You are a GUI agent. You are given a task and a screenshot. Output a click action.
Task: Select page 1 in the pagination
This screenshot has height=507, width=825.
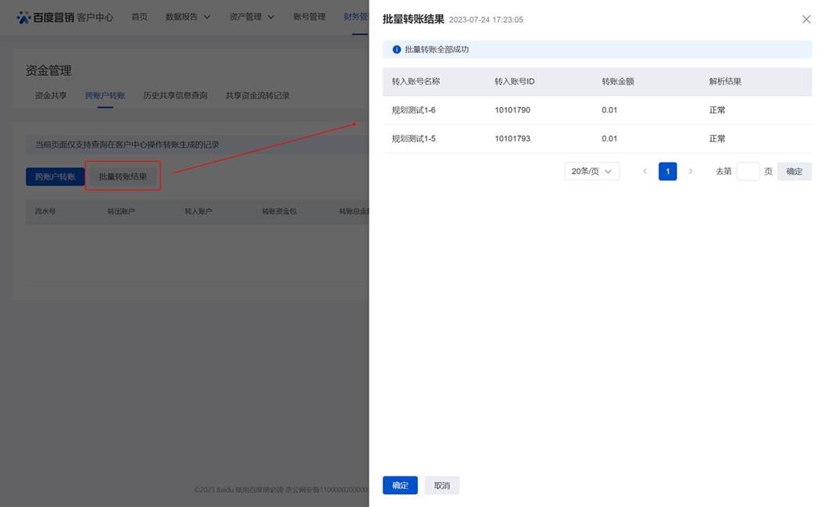(x=667, y=171)
